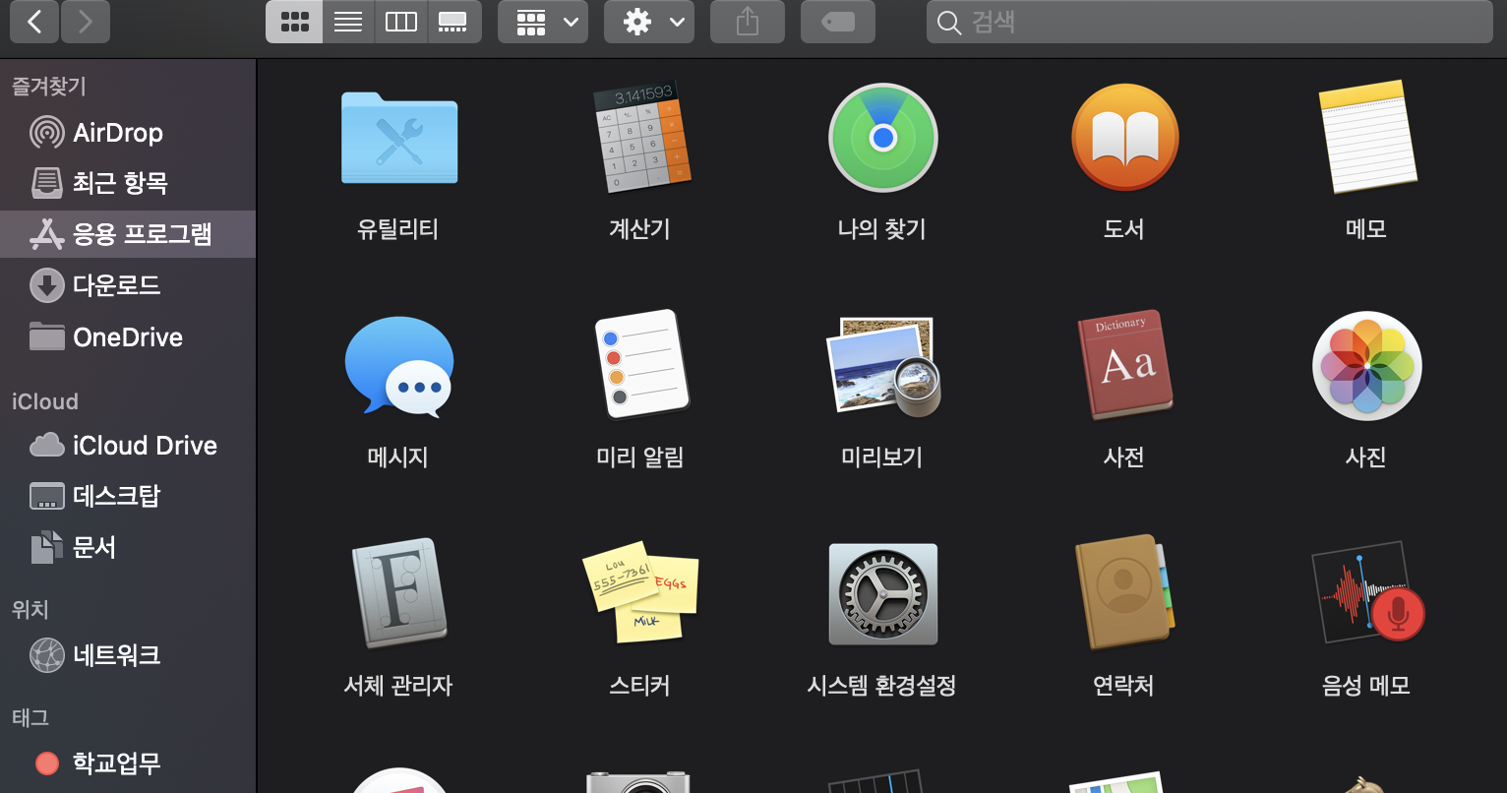This screenshot has width=1507, height=793.
Task: Switch to gallery view
Action: coord(453,22)
